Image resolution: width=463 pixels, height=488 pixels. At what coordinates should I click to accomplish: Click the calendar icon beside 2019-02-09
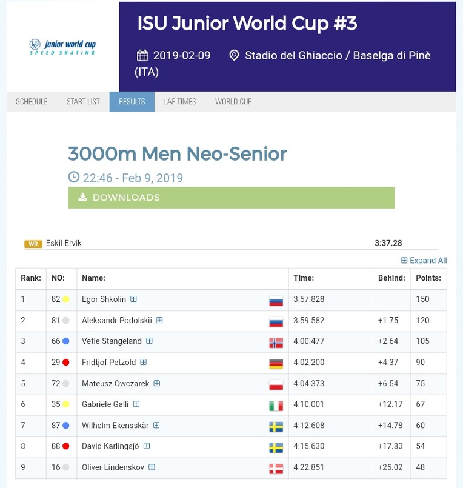(142, 56)
